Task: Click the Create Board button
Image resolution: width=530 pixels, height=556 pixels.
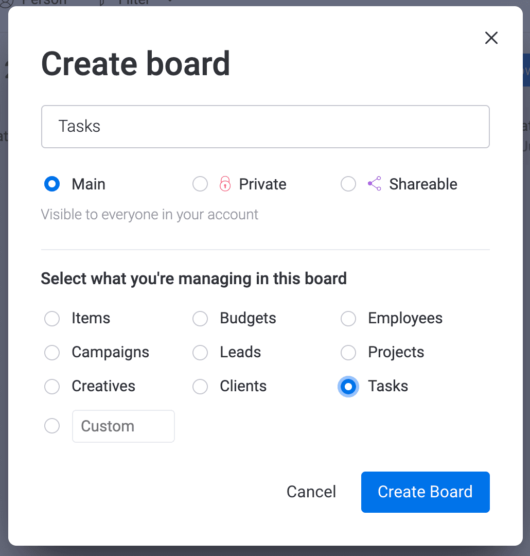Action: [426, 492]
